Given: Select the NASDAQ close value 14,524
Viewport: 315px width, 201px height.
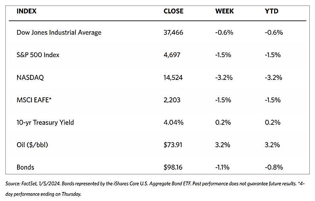Looking at the screenshot, I should (173, 78).
